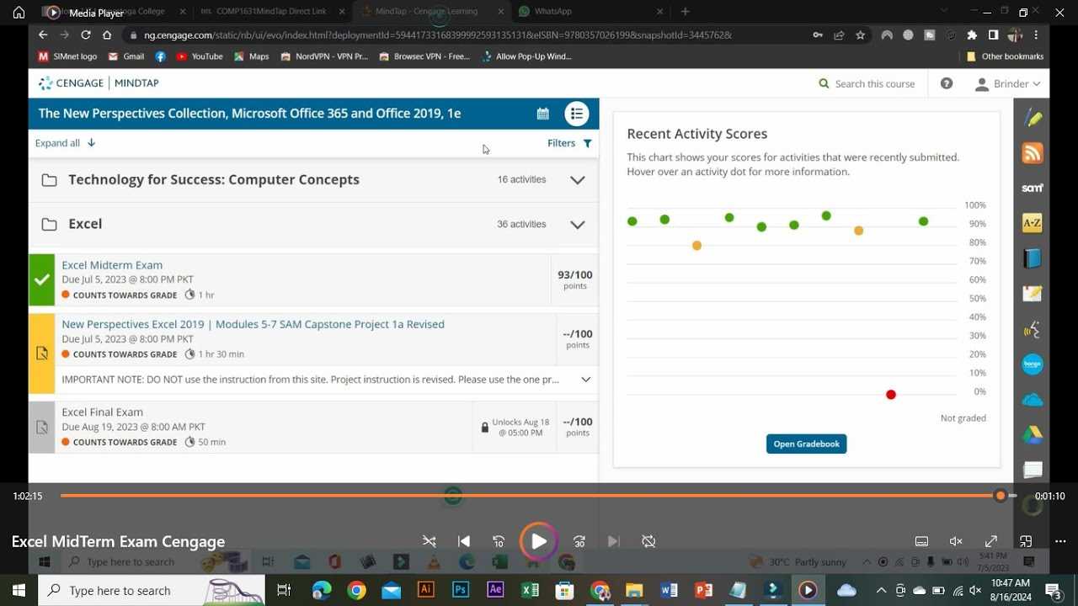Image resolution: width=1078 pixels, height=606 pixels.
Task: Click Search this course field
Action: (867, 83)
